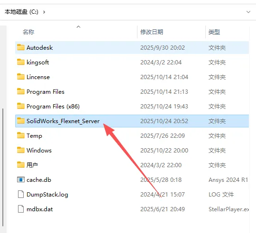Click the Ansys 2024 R1 type cell
This screenshot has width=256, height=233.
[x=228, y=179]
